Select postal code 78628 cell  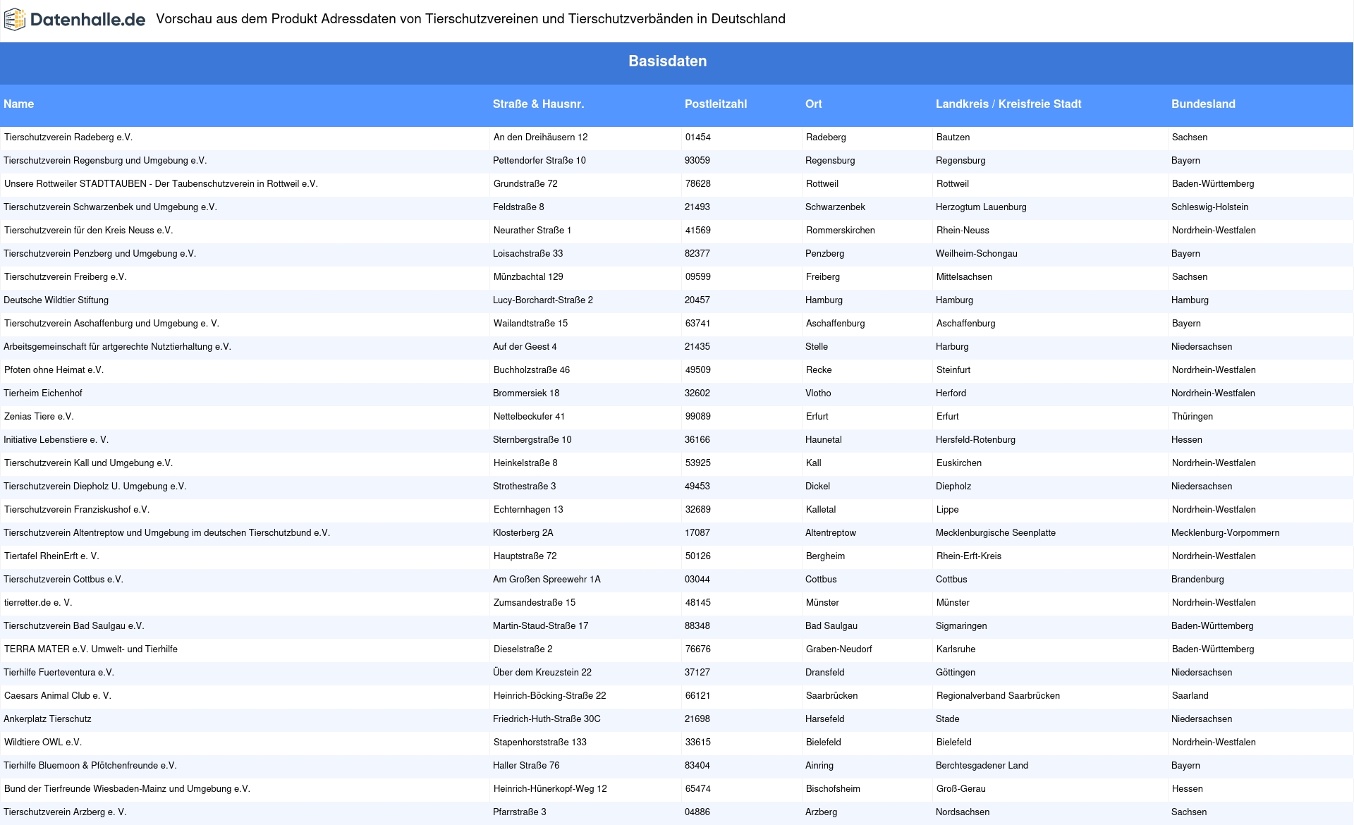pyautogui.click(x=697, y=184)
